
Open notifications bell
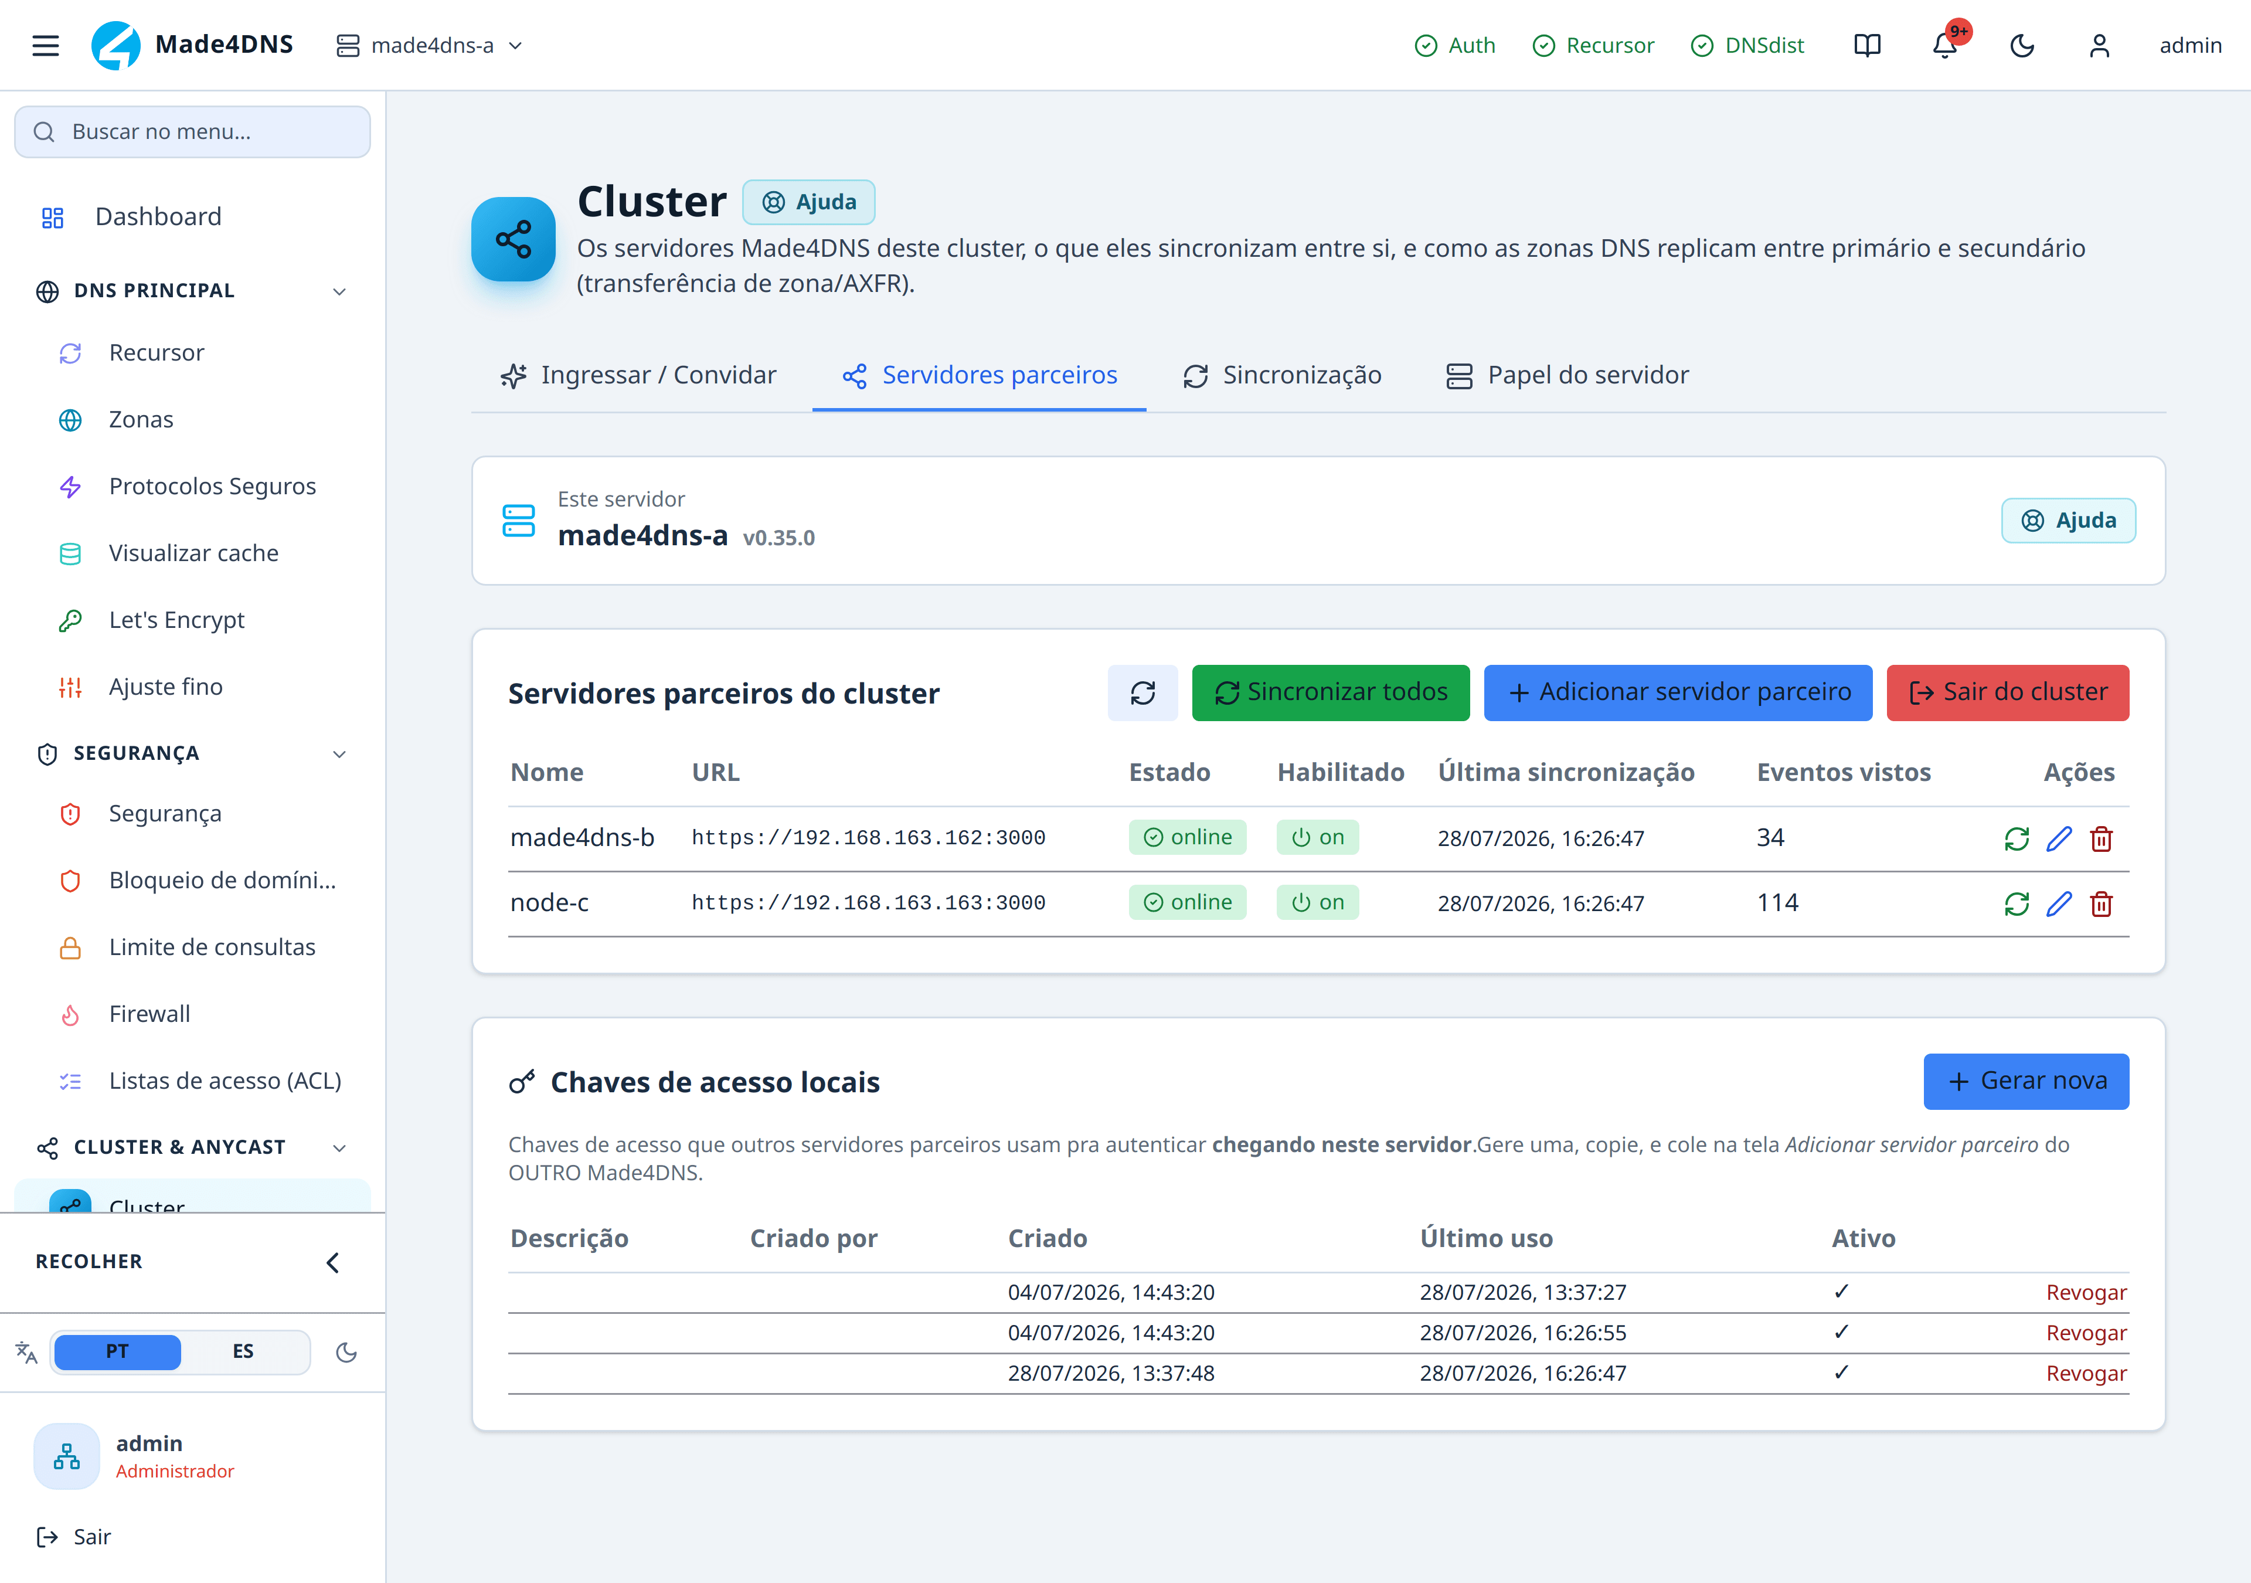tap(1945, 45)
